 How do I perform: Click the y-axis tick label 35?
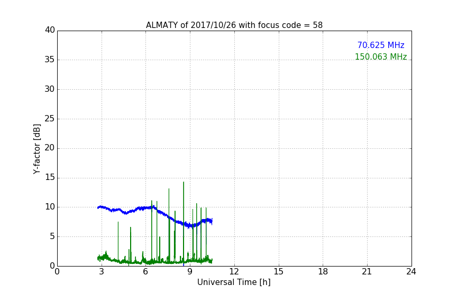pyautogui.click(x=50, y=60)
